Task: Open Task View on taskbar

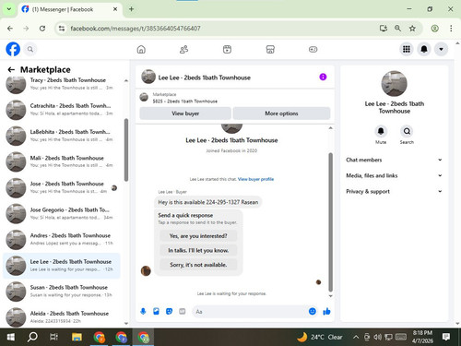Action: coord(53,337)
